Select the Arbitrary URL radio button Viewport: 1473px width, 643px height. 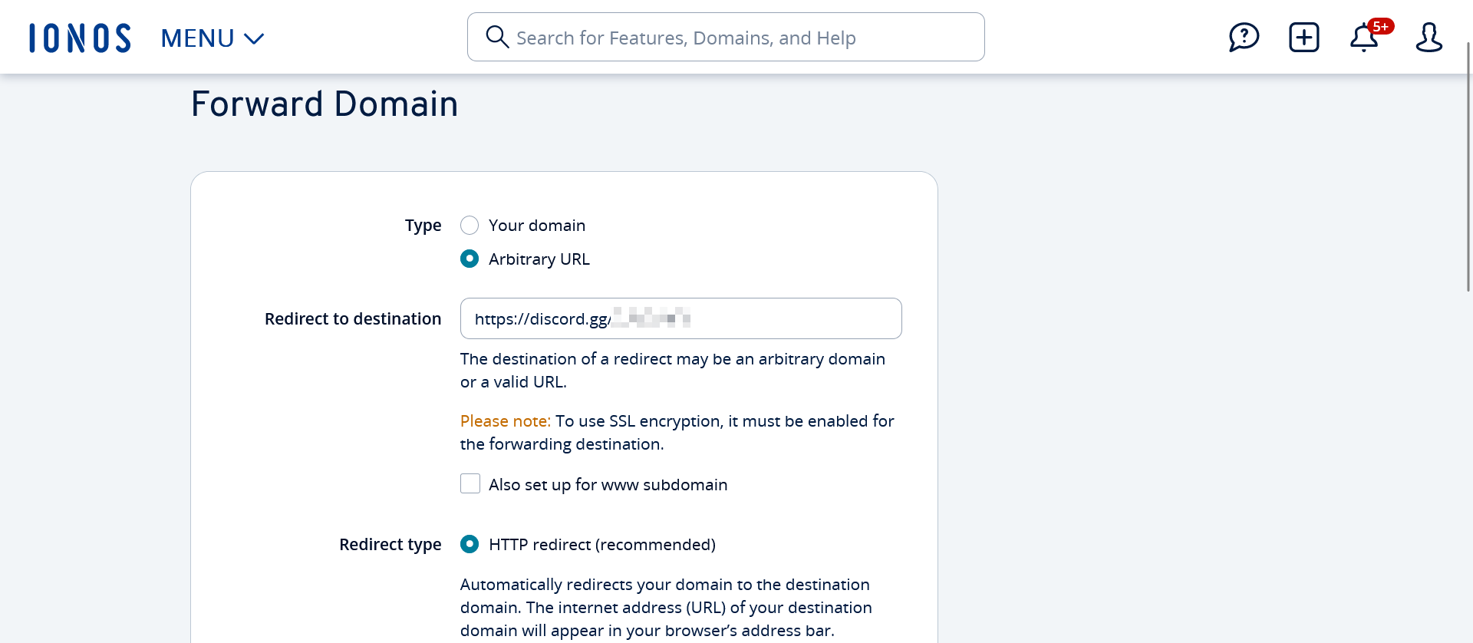point(470,259)
